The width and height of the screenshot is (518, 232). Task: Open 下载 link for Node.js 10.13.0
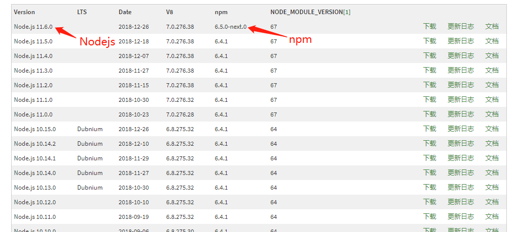click(x=429, y=188)
